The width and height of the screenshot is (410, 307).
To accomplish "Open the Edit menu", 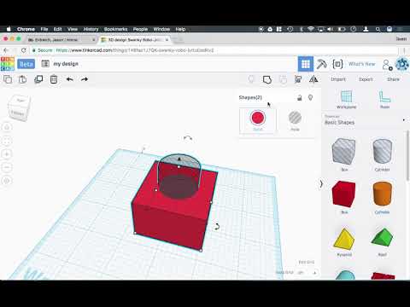I will coord(57,29).
